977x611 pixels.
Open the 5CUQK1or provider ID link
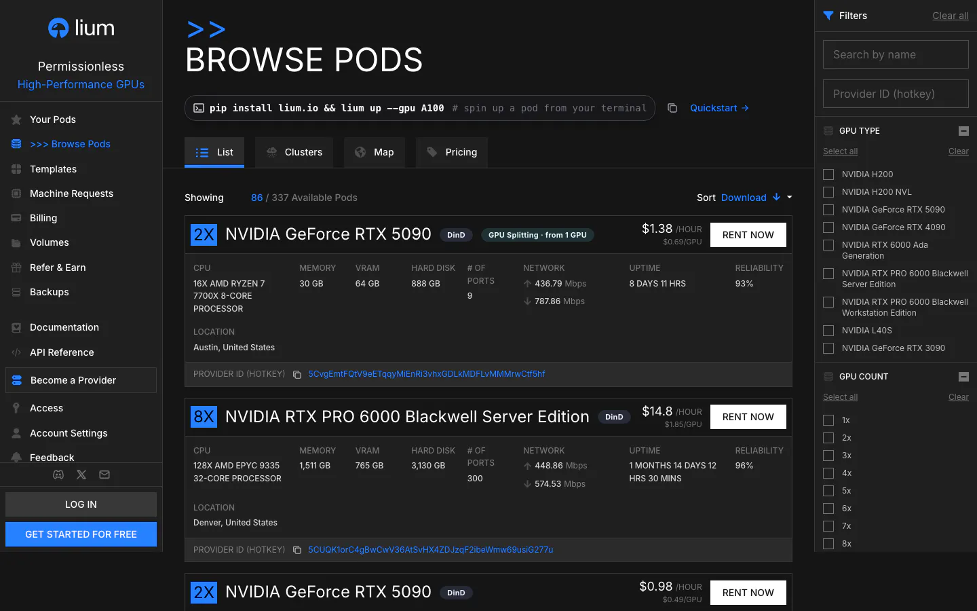click(431, 550)
